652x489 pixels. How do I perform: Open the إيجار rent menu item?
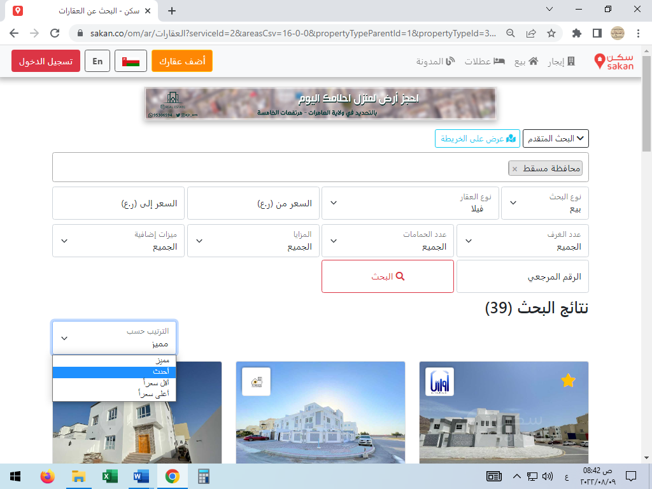pyautogui.click(x=562, y=62)
